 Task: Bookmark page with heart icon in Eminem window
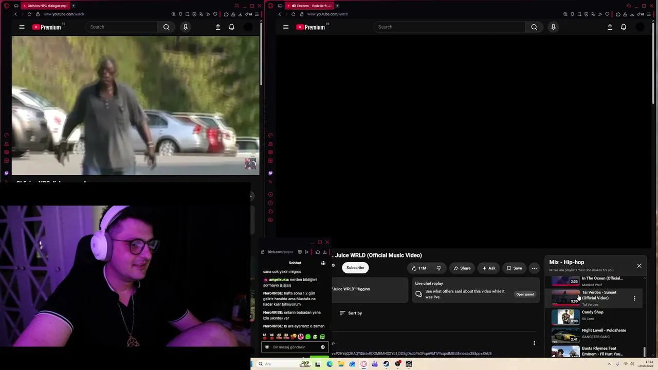tap(607, 14)
